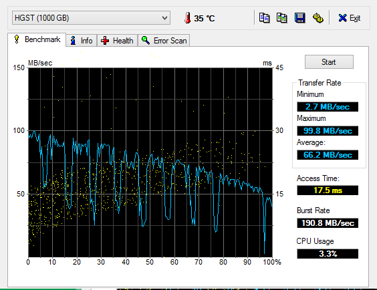This screenshot has height=290, width=377.
Task: Select the HGST (1000 GB) drive combo box
Action: click(91, 18)
